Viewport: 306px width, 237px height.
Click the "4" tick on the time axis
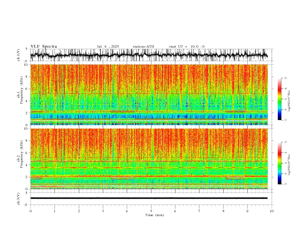pos(127,211)
